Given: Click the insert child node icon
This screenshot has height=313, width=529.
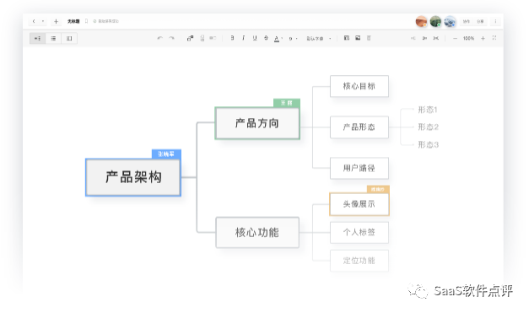Looking at the screenshot, I should 191,38.
